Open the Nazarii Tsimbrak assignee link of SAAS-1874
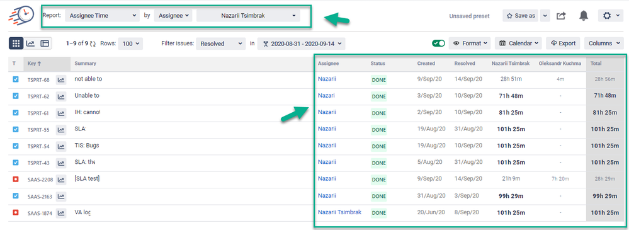This screenshot has height=230, width=629. click(x=340, y=212)
